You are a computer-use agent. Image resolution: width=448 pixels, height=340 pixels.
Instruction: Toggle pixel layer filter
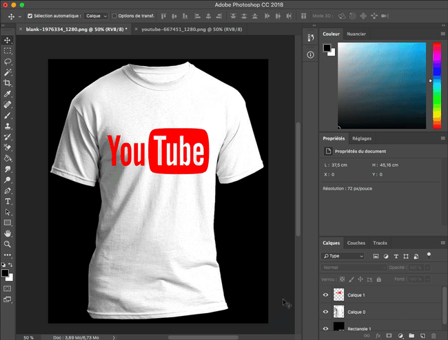pyautogui.click(x=376, y=256)
